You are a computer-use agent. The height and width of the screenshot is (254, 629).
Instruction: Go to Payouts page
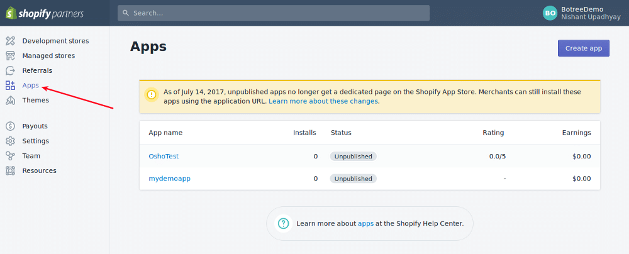(x=35, y=126)
